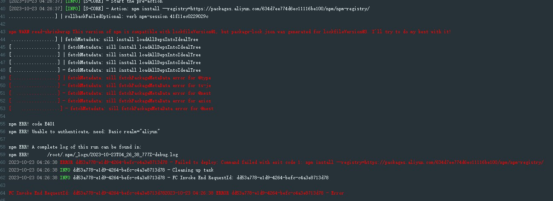Click the rollbackFailedOptional npm-session line
Image resolution: width=553 pixels, height=201 pixels.
click(x=109, y=16)
